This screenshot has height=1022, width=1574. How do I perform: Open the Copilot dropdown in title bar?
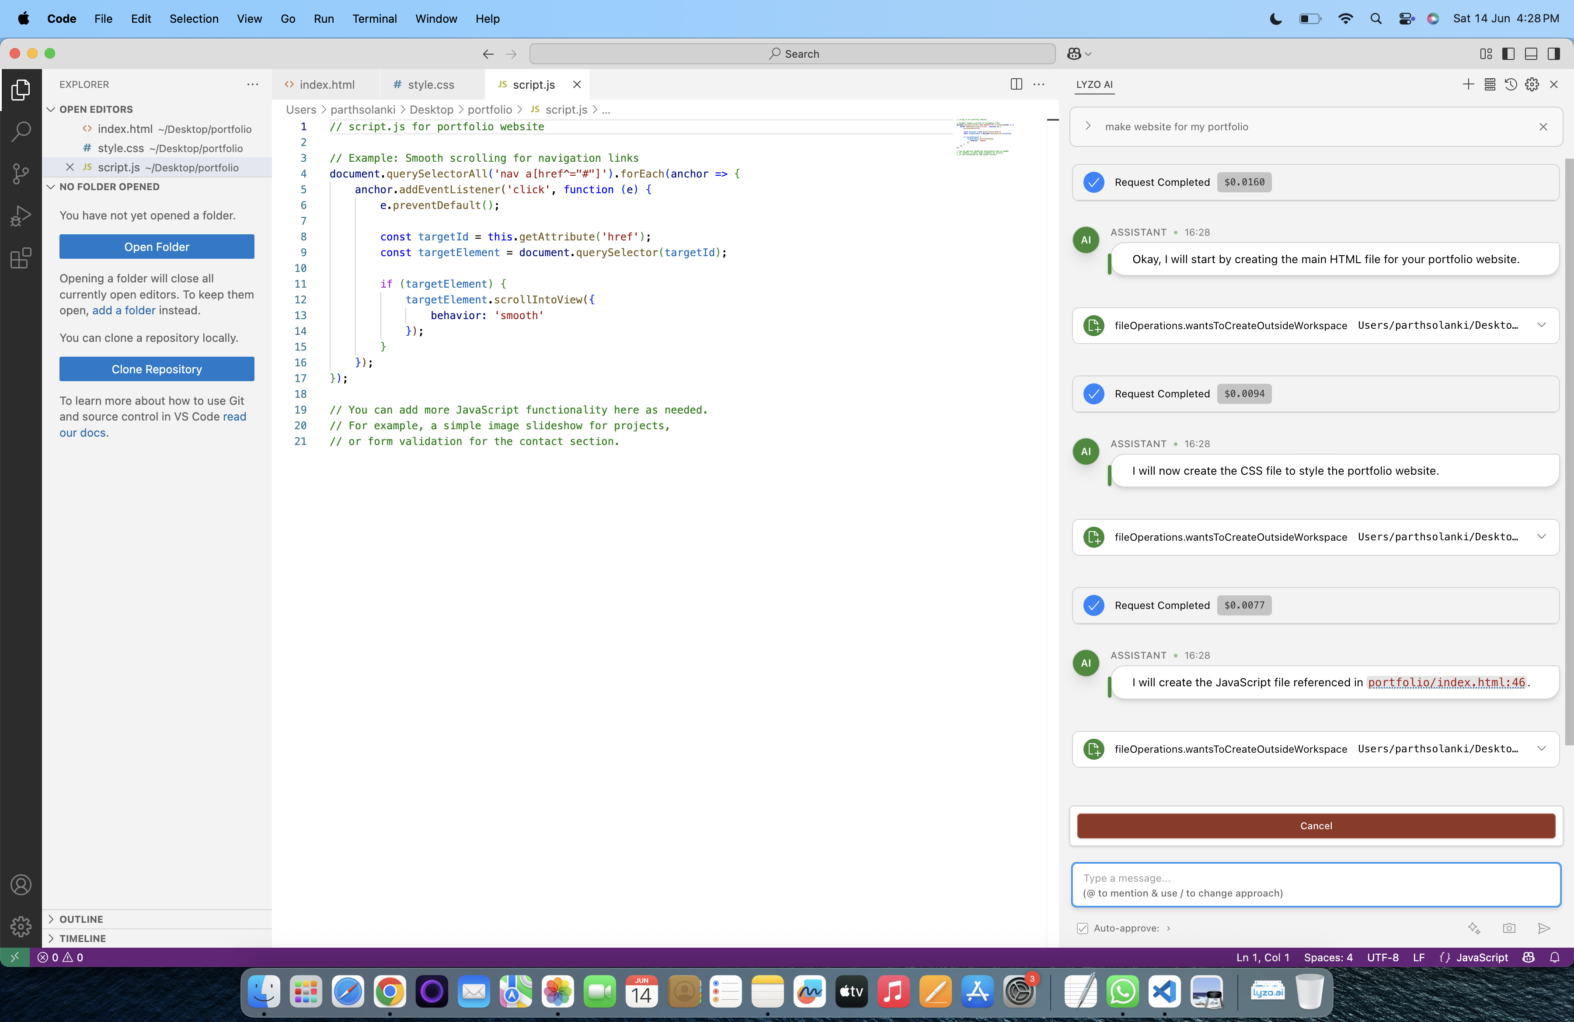click(1079, 54)
